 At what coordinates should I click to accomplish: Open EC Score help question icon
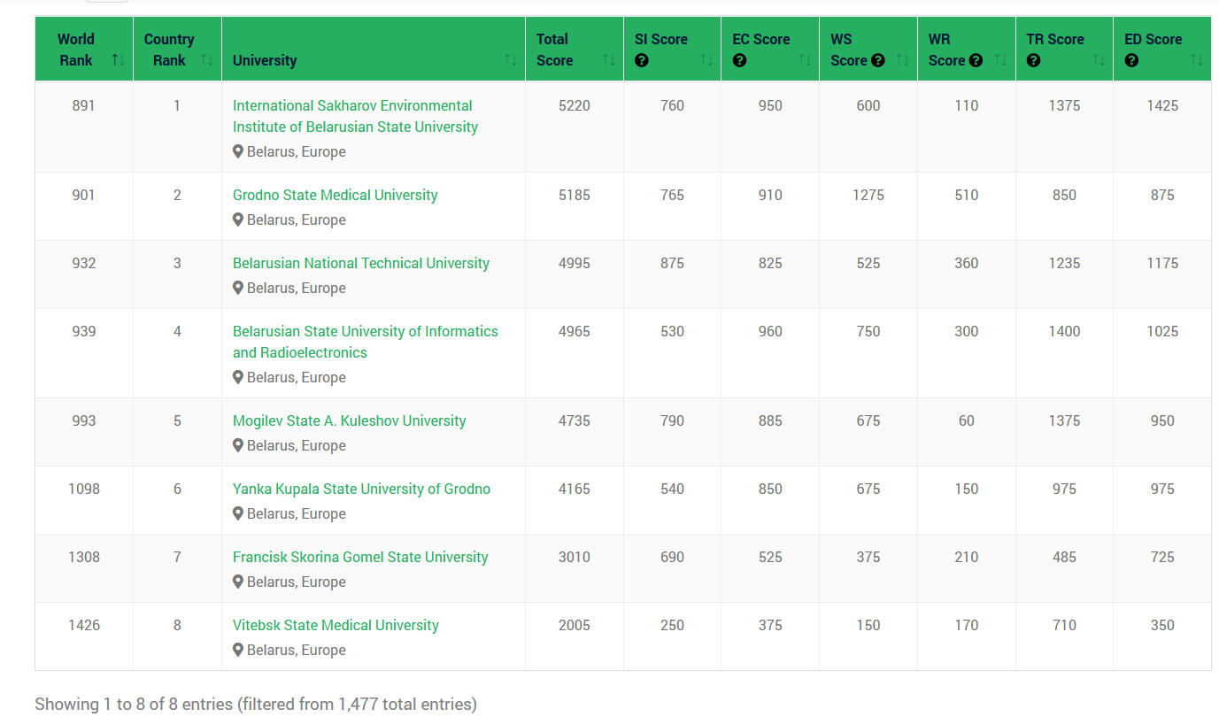pyautogui.click(x=740, y=61)
